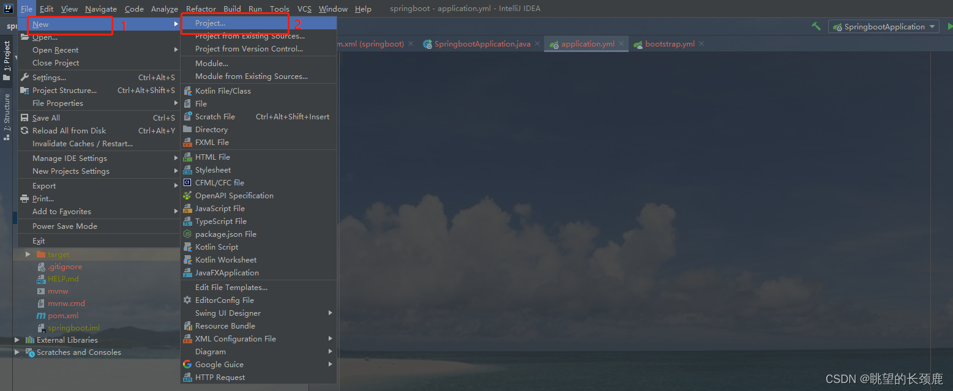The width and height of the screenshot is (953, 391).
Task: Click the HTTP Request API icon
Action: pyautogui.click(x=187, y=377)
